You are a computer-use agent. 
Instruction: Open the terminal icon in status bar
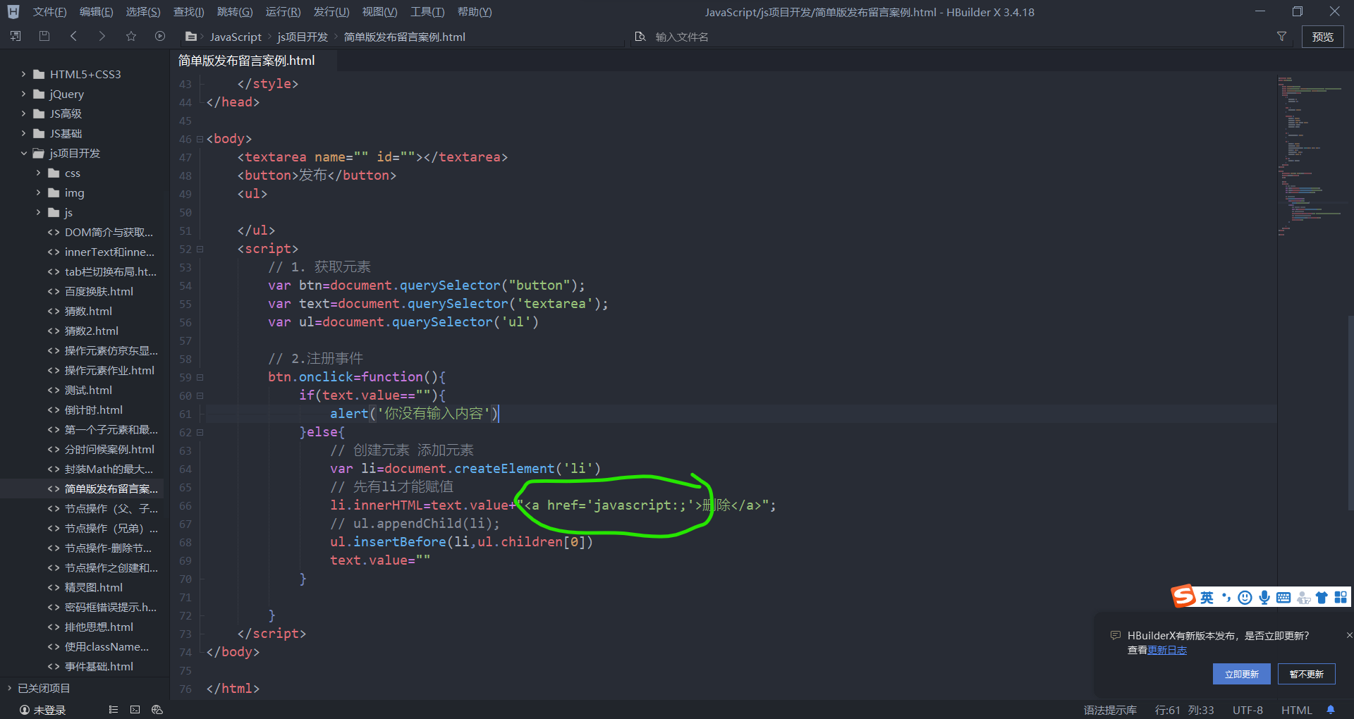(135, 710)
